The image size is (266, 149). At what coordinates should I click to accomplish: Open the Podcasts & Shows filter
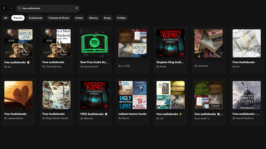[59, 18]
